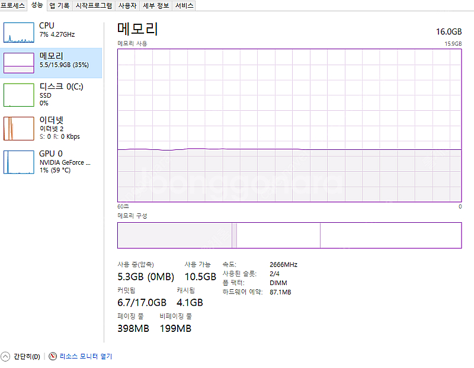474x368 pixels.
Task: Switch to the 프로세스 tab
Action: tap(13, 5)
